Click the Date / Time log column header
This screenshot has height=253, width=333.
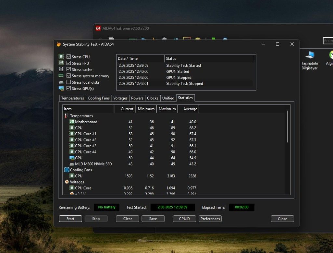click(140, 59)
